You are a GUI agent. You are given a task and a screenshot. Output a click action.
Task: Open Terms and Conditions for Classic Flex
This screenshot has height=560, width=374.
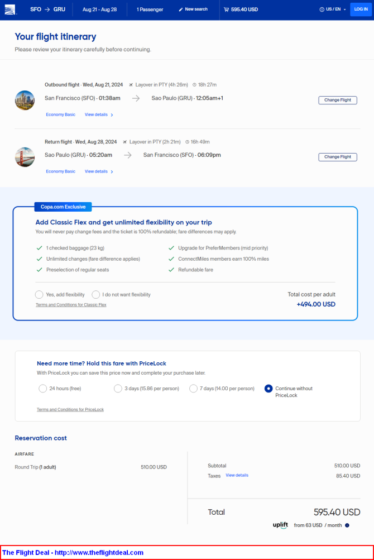pyautogui.click(x=71, y=305)
